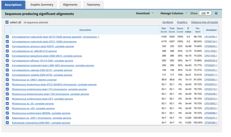Uncheck Corynebacterium matruchotii ATCC 14266 checkbox
Viewport: 231px width, 137px height.
coord(7,42)
